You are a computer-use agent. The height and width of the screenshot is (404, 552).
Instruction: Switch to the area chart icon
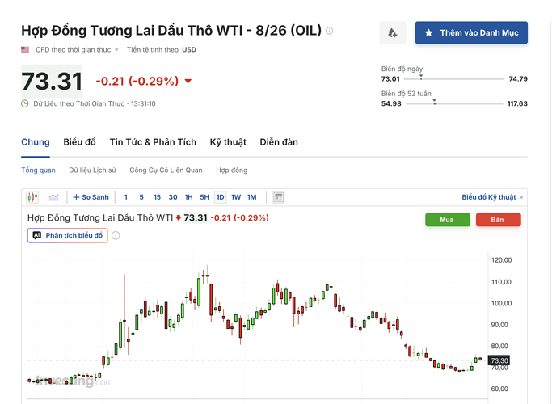pos(54,197)
